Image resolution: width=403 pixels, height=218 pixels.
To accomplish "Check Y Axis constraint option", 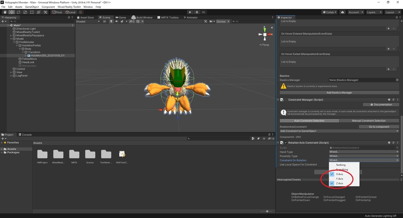I will 344,179.
